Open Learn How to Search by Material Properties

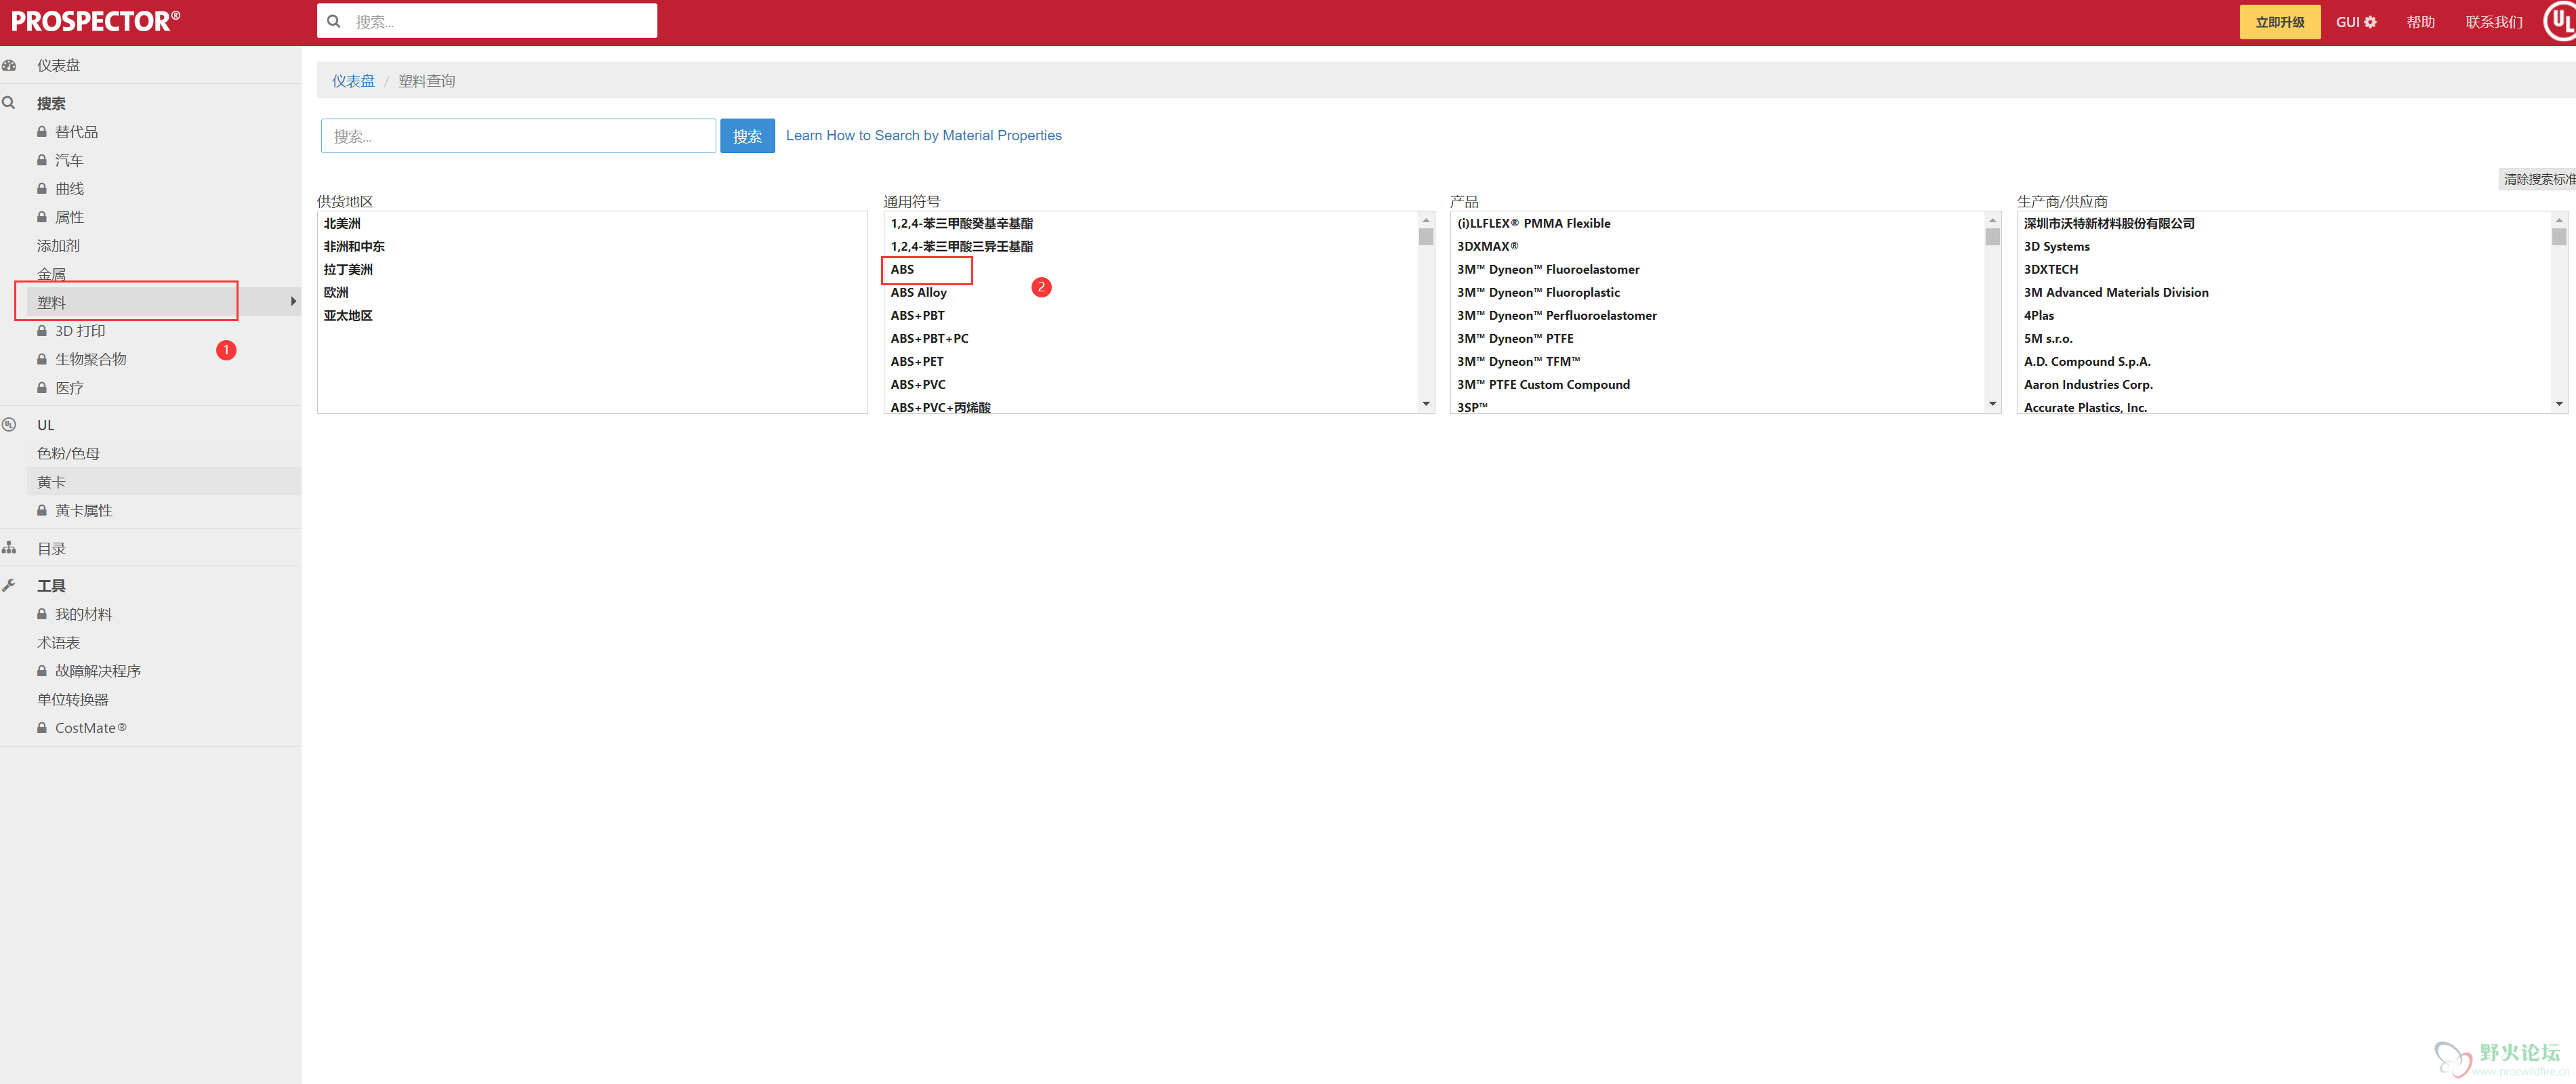pyautogui.click(x=923, y=136)
